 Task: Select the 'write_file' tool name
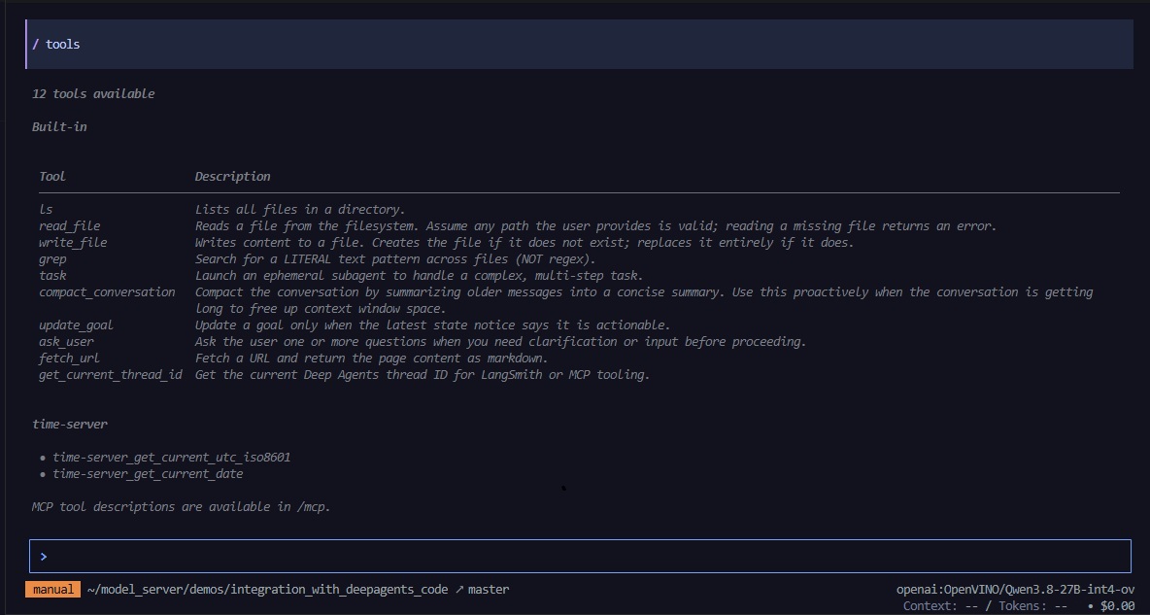pyautogui.click(x=73, y=243)
